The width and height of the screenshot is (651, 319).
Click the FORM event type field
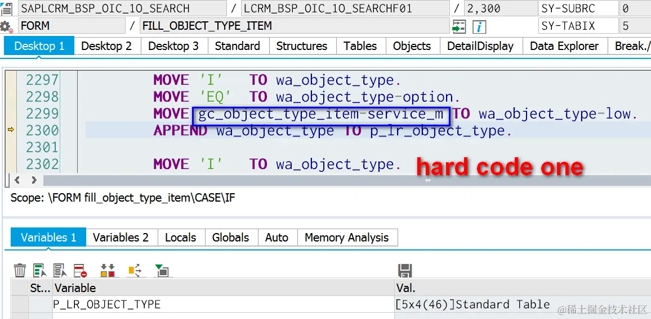tap(72, 26)
